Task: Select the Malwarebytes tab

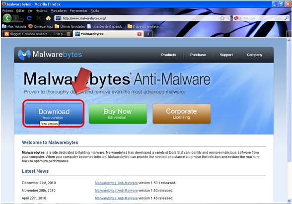Action: (x=108, y=34)
